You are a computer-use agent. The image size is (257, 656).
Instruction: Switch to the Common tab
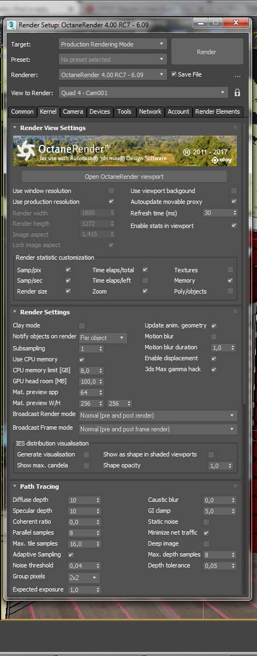click(22, 112)
